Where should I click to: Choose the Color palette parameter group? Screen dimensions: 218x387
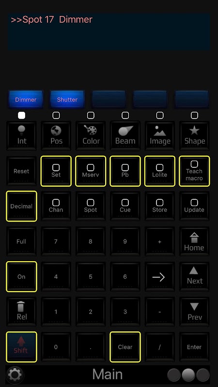(x=91, y=136)
